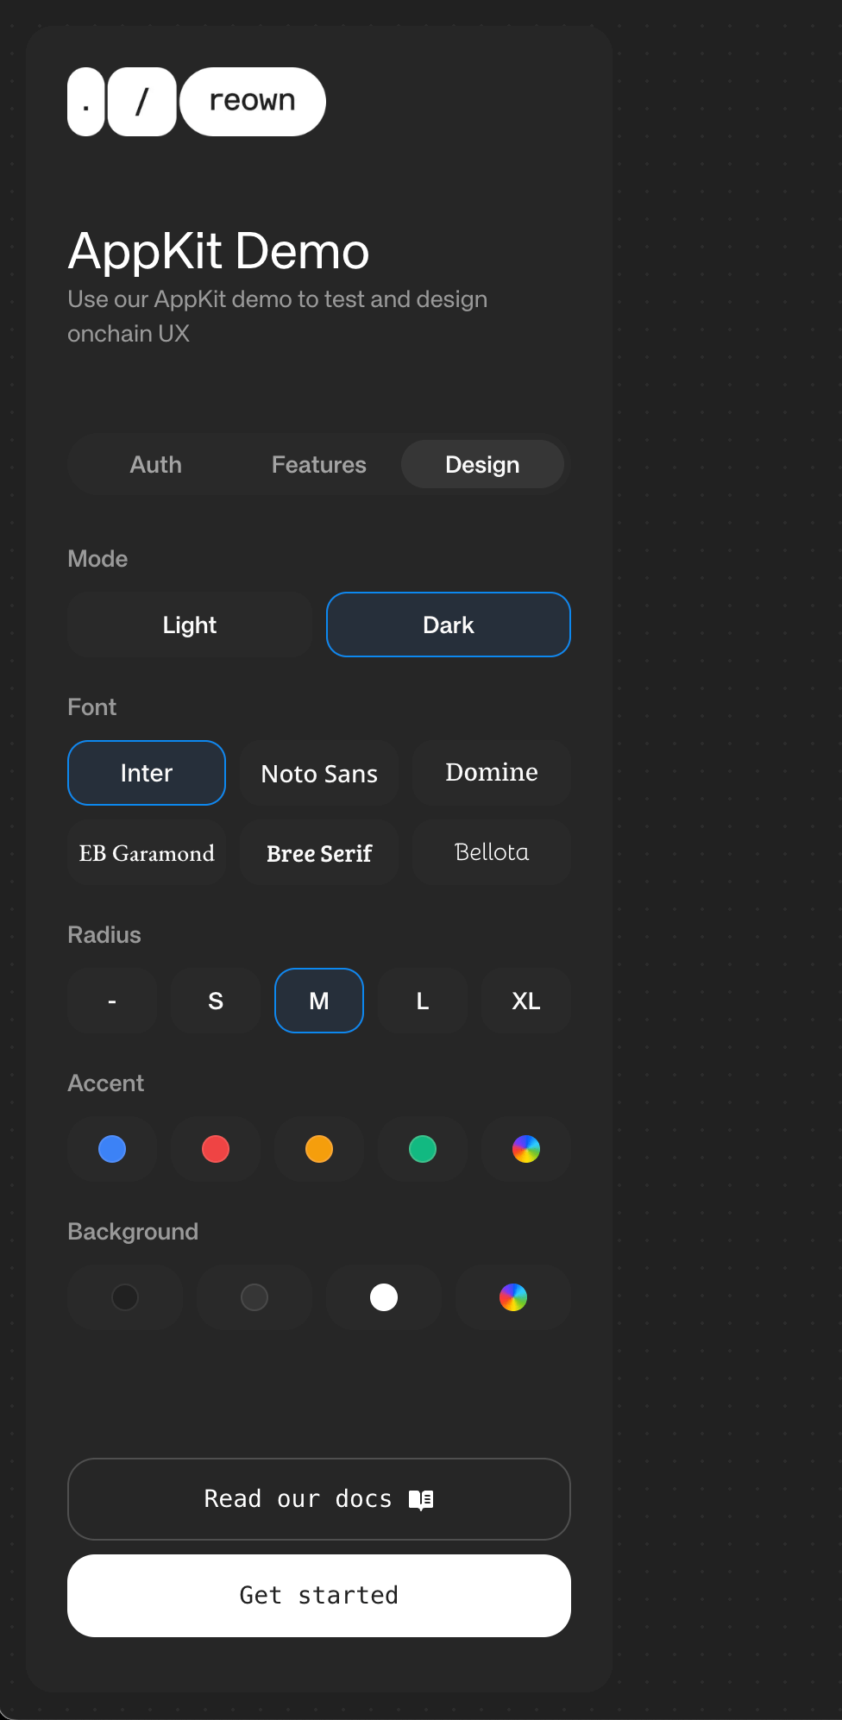This screenshot has width=842, height=1720.
Task: Switch to the Auth tab
Action: tap(156, 465)
